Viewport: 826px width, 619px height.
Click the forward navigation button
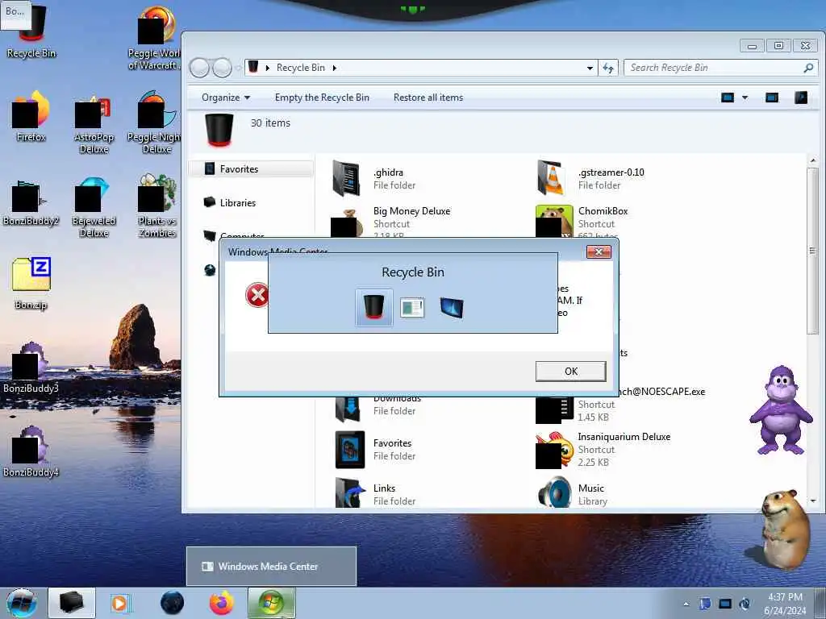[222, 68]
